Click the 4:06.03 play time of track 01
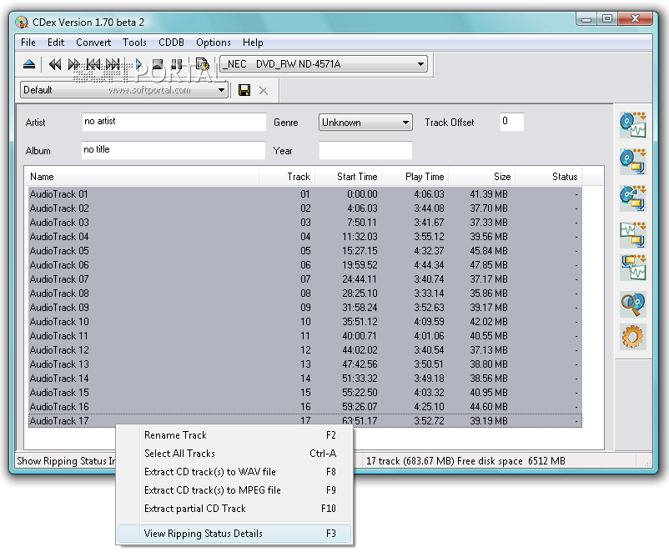The width and height of the screenshot is (669, 557). click(429, 194)
